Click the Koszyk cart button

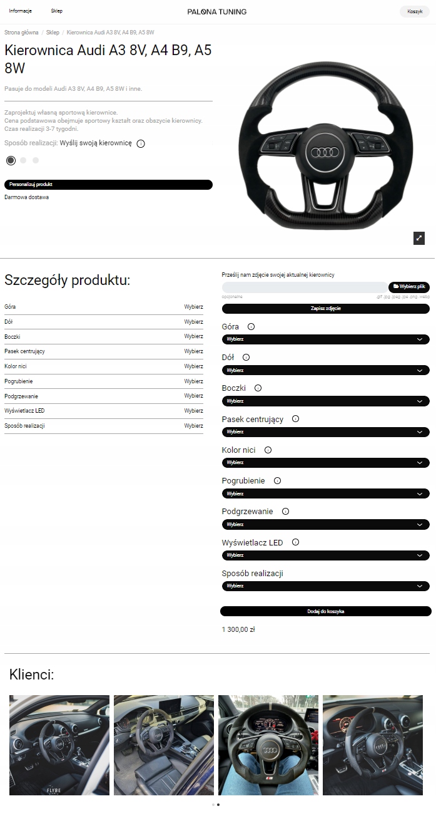pos(415,11)
